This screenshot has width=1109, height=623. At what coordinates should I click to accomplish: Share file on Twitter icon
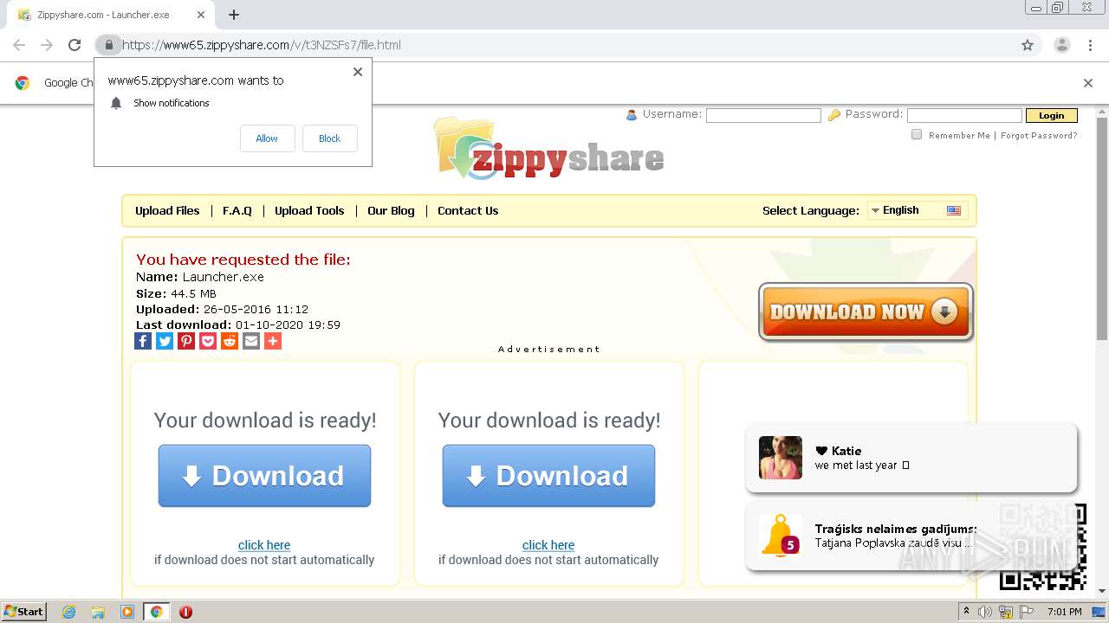(165, 341)
